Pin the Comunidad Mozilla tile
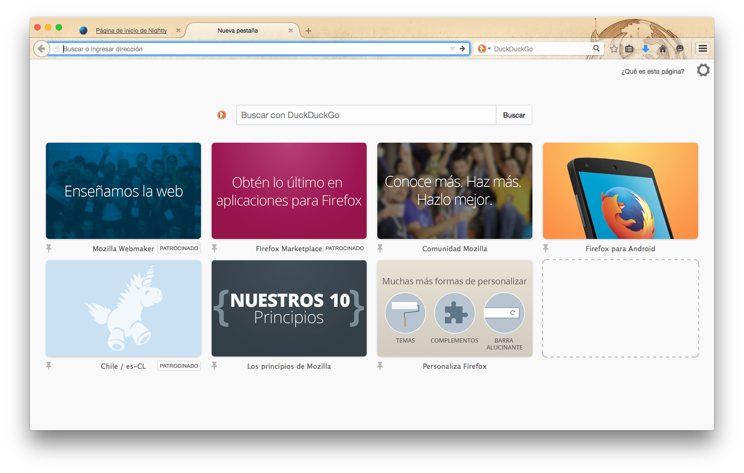 pyautogui.click(x=380, y=248)
